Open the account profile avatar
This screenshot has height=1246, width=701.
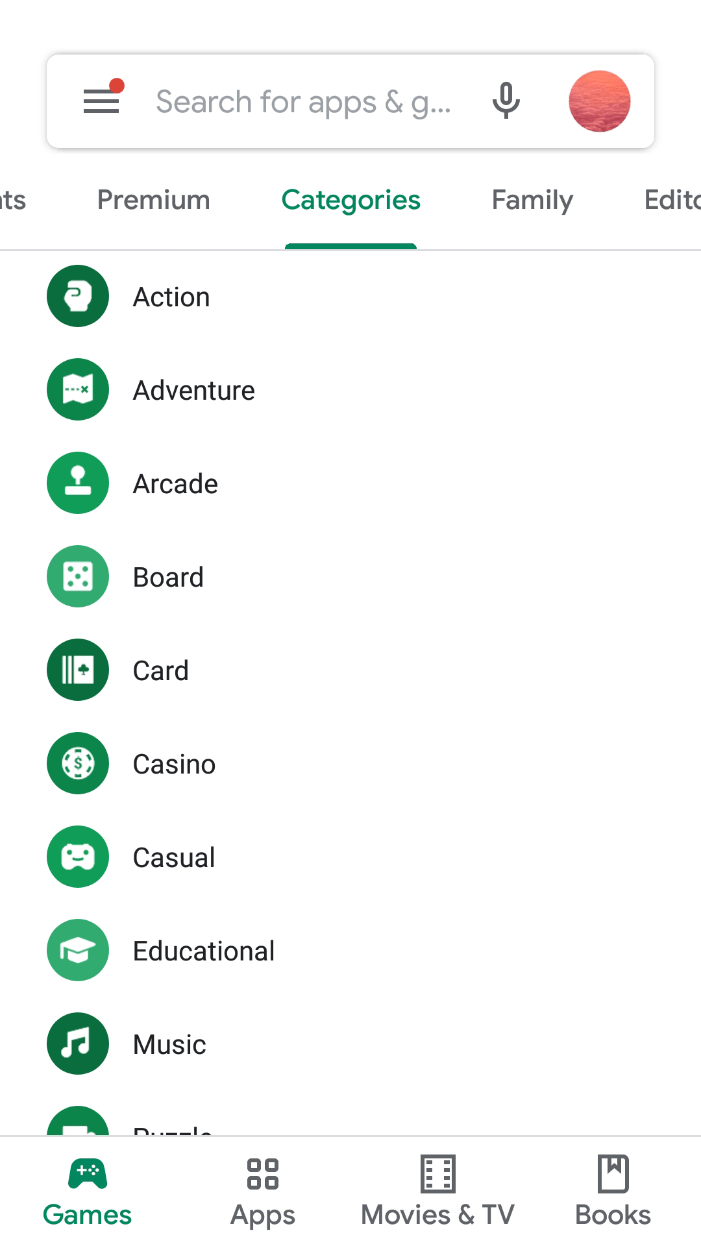pyautogui.click(x=599, y=101)
